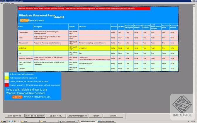Open the Help menu
This screenshot has width=197, height=123.
coord(13,3)
